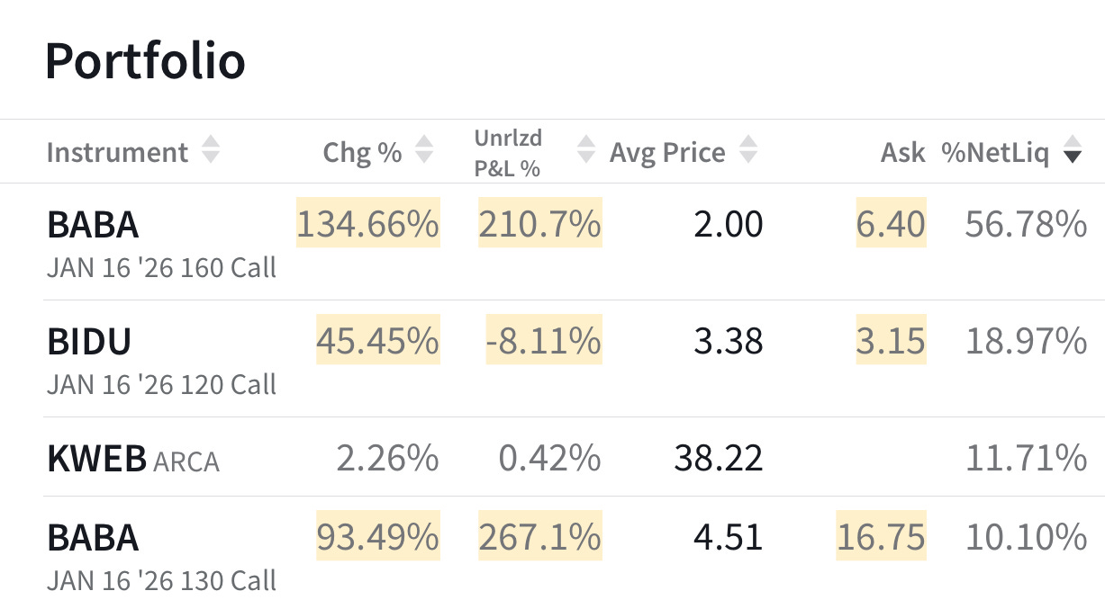This screenshot has width=1105, height=609.
Task: Click the highlighted -8.11% P&L for BIDU
Action: 544,340
